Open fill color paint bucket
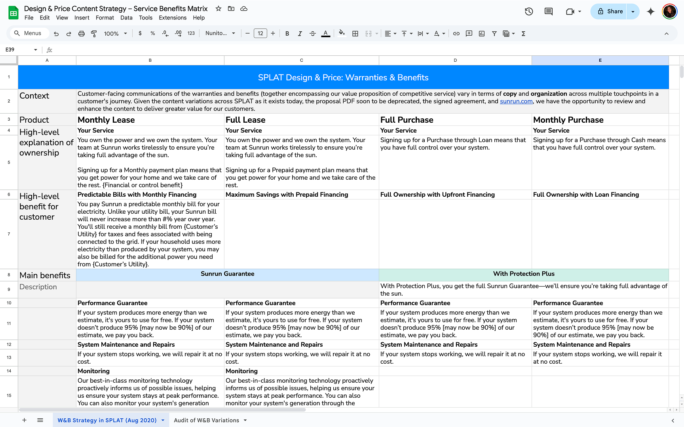Screen dimensions: 684x427 (x=342, y=33)
